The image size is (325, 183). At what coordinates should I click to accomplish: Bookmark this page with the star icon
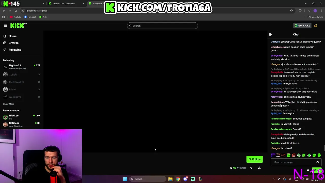(291, 11)
